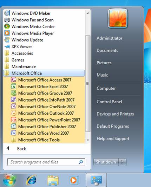This screenshot has width=151, height=187.
Task: Click 'Microsoft Office Access 2007' text
Action: 45,80
